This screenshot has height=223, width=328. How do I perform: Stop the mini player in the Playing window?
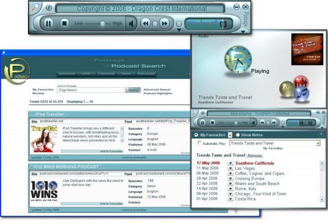[x=212, y=123]
